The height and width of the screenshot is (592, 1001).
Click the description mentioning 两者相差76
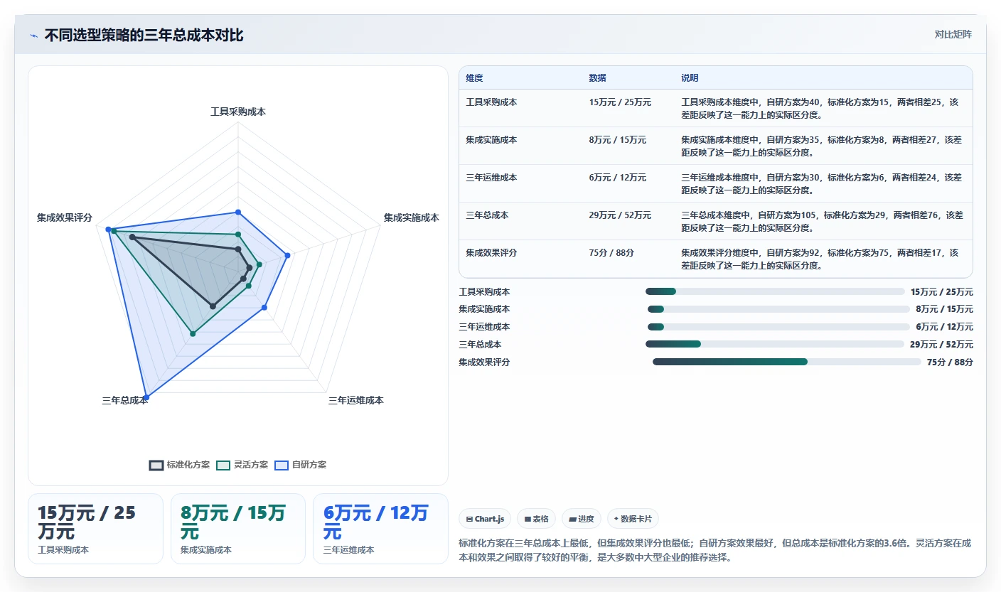tap(823, 221)
